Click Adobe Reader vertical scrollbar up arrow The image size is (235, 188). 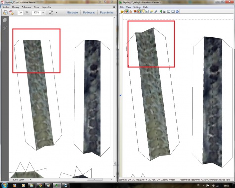coord(114,18)
